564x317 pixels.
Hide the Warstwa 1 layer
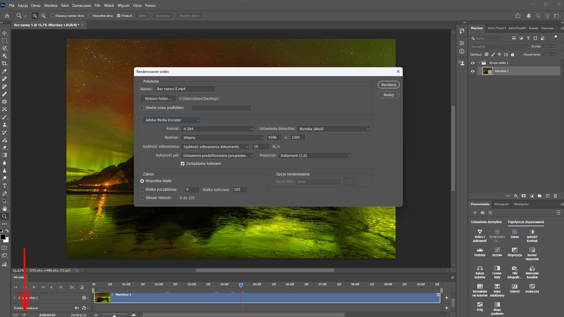coord(473,71)
